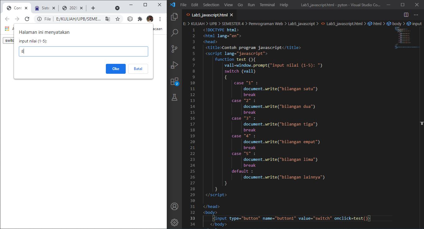424x229 pixels.
Task: Open the Source Control panel
Action: [174, 49]
